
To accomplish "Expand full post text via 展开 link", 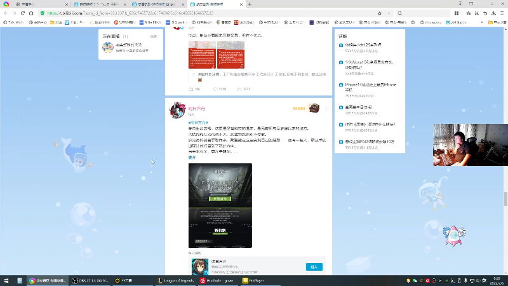I will (x=192, y=157).
